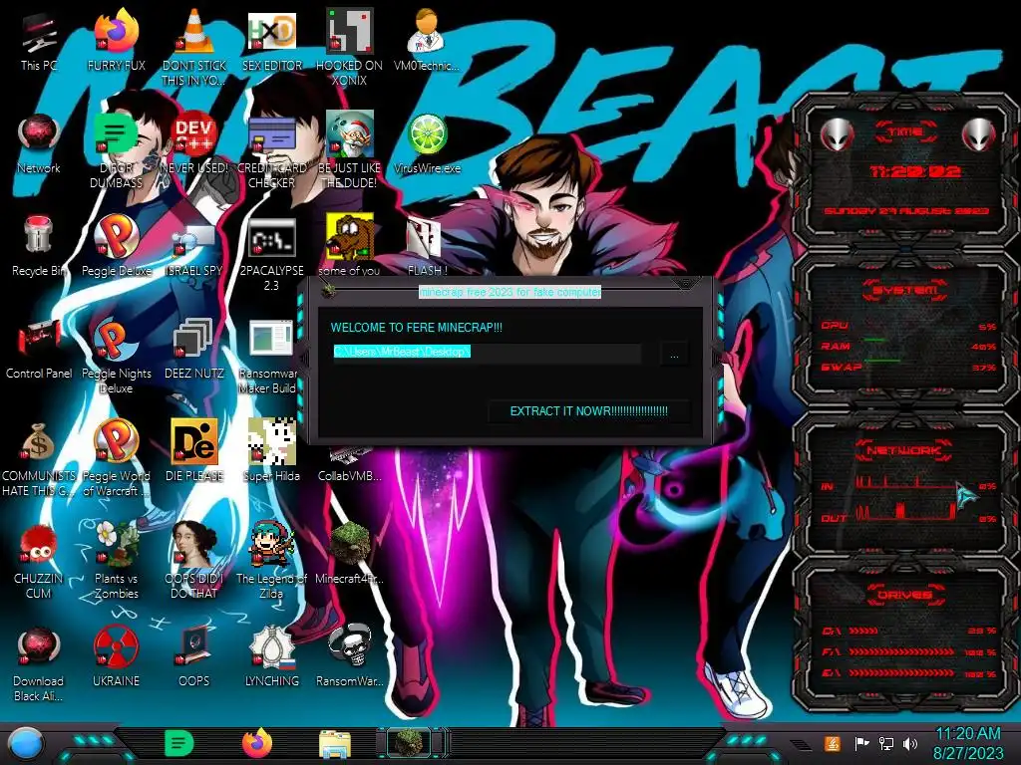Image resolution: width=1021 pixels, height=765 pixels.
Task: Select the 2PACALYPSE 2.3 console icon
Action: (x=272, y=254)
